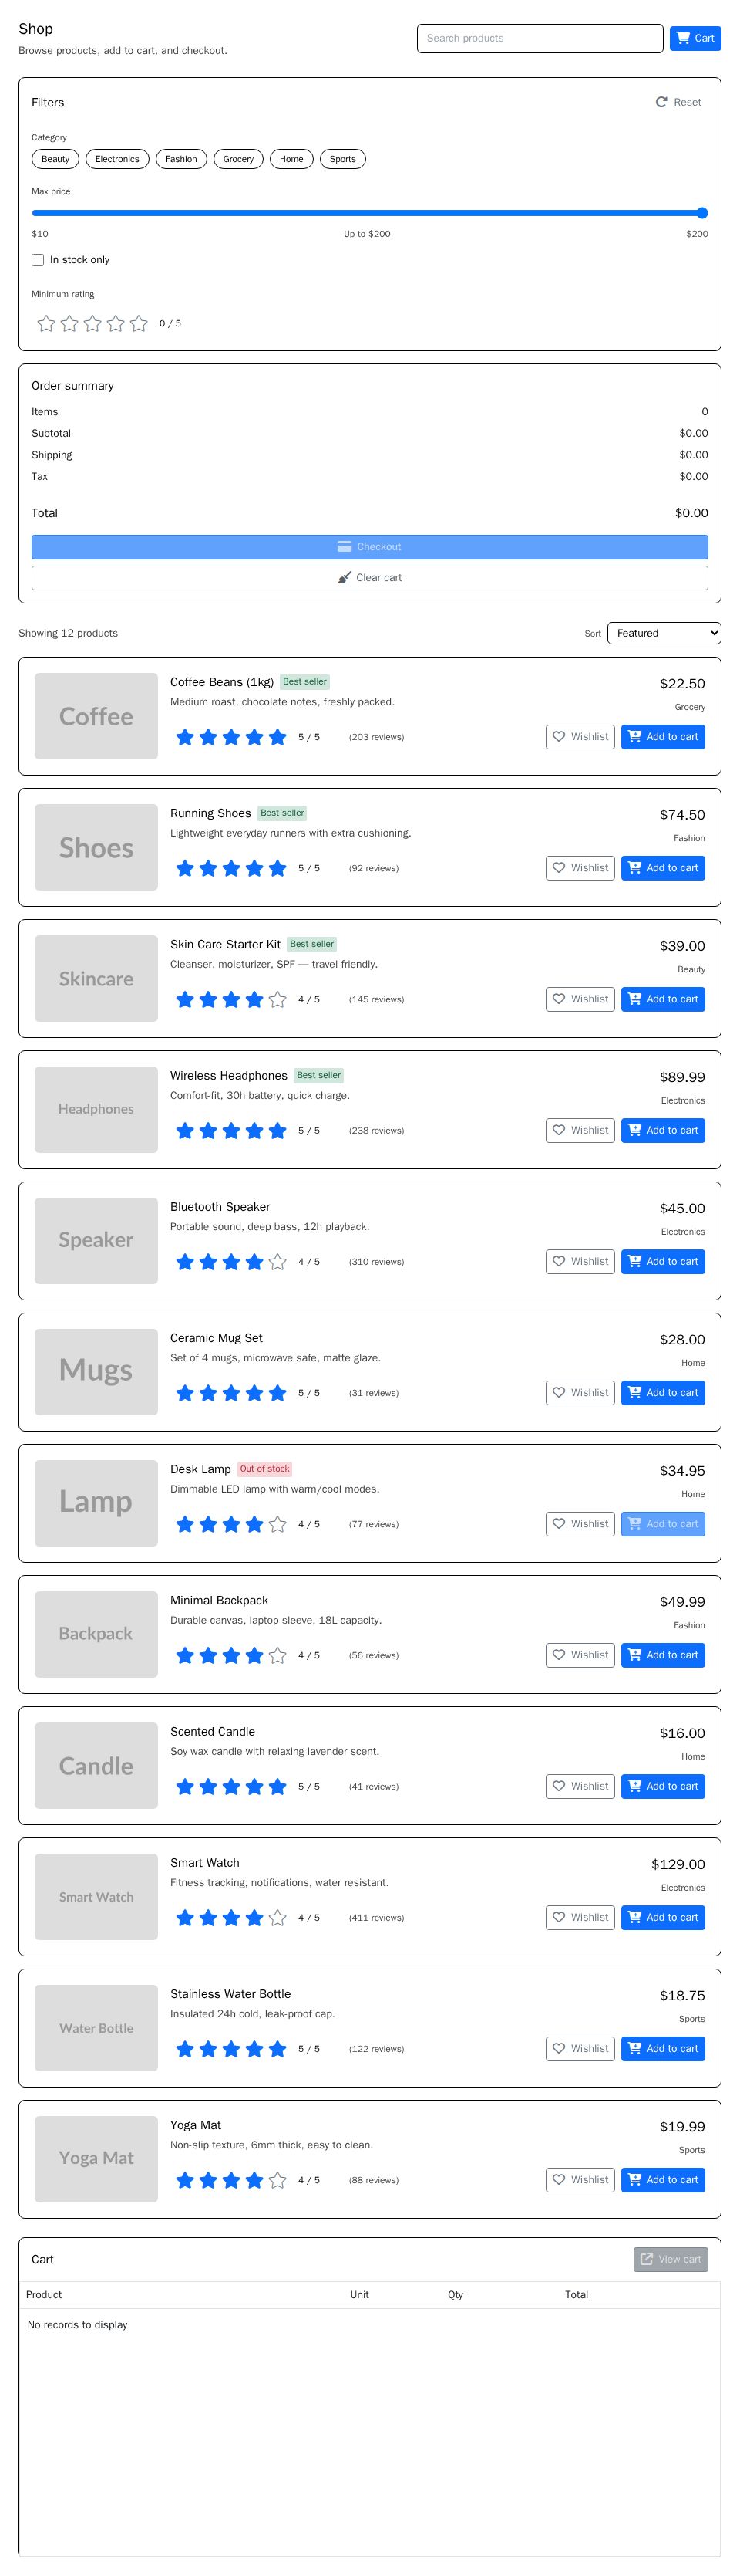This screenshot has width=740, height=2576.
Task: Enable the In stock only checkbox
Action: pyautogui.click(x=38, y=259)
